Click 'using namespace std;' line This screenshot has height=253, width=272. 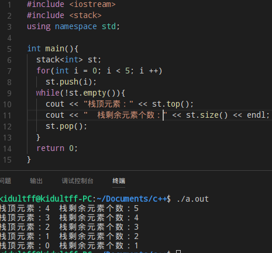(x=73, y=26)
